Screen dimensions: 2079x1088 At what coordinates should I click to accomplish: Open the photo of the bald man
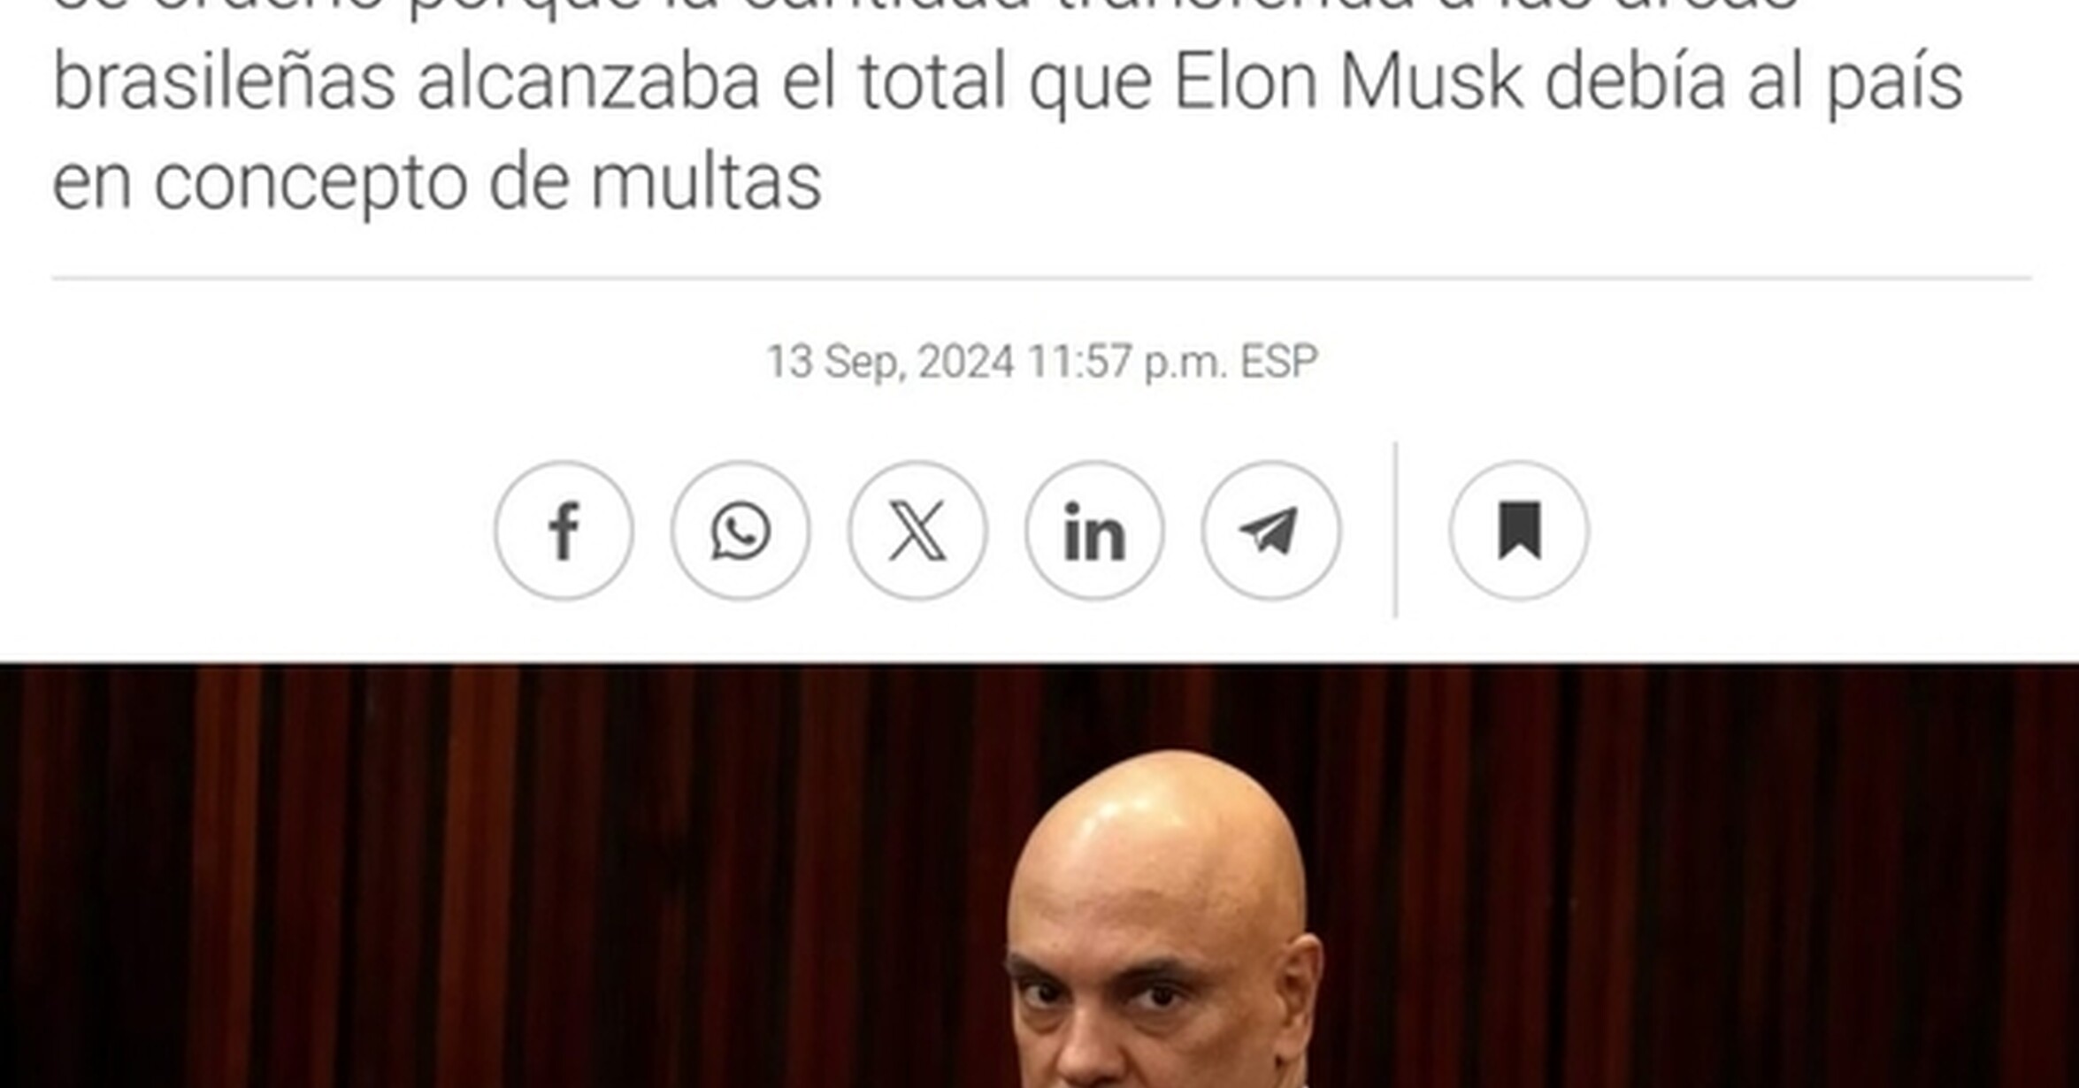click(x=1163, y=920)
